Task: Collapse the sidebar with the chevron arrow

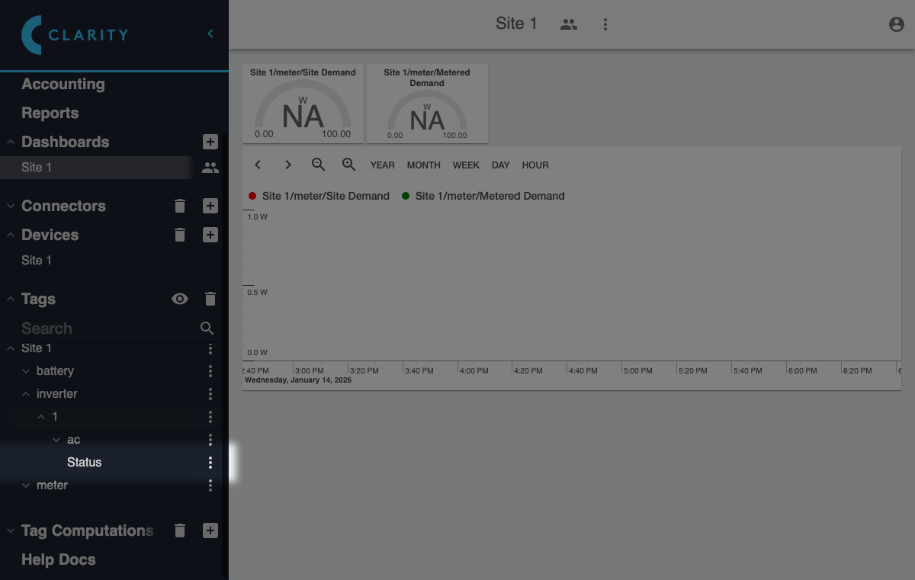Action: tap(210, 34)
